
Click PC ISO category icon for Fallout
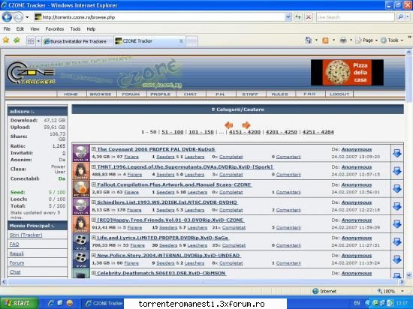(81, 188)
